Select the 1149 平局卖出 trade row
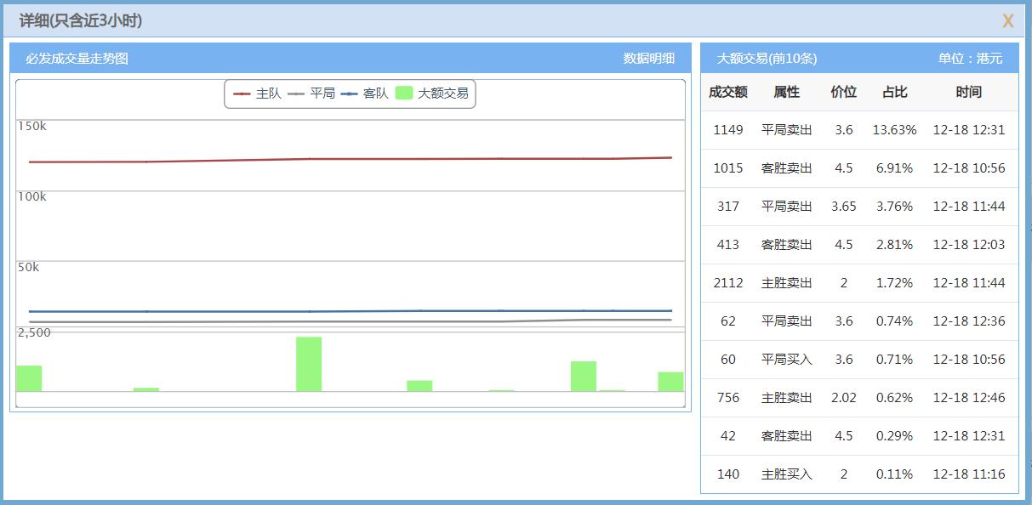 pos(851,129)
